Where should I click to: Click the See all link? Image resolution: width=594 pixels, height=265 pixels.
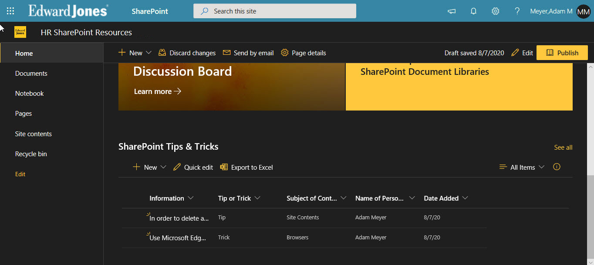pos(563,148)
